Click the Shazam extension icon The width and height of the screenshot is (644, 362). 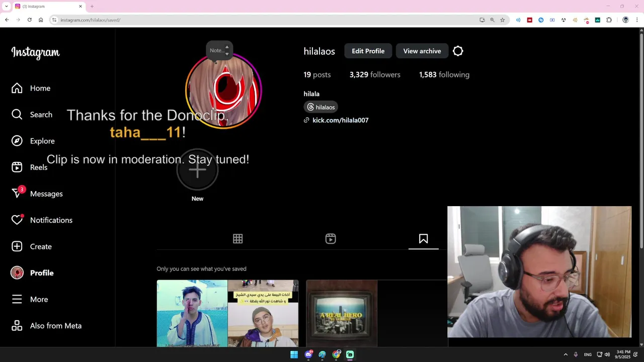(541, 20)
